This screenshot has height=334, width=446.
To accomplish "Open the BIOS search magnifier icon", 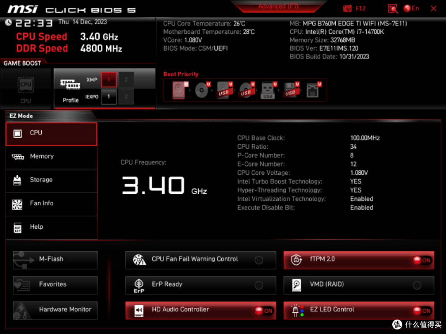I will pyautogui.click(x=393, y=9).
